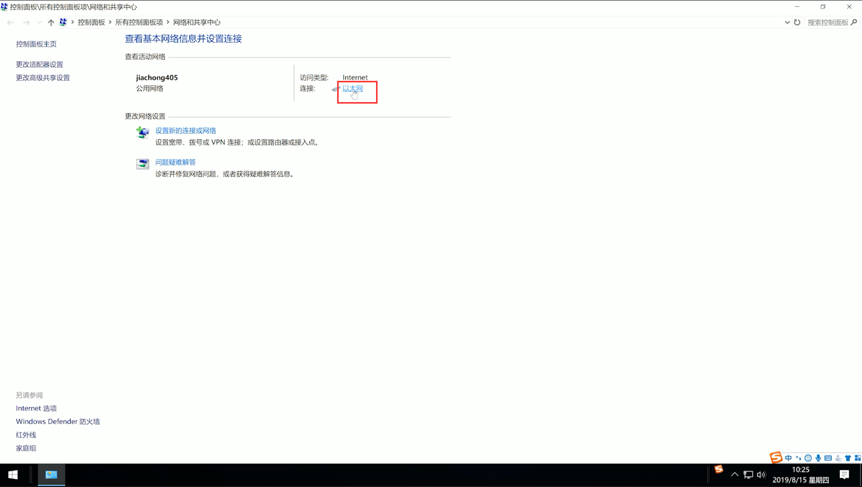Open 家庭组 link
This screenshot has height=487, width=862.
pos(26,448)
